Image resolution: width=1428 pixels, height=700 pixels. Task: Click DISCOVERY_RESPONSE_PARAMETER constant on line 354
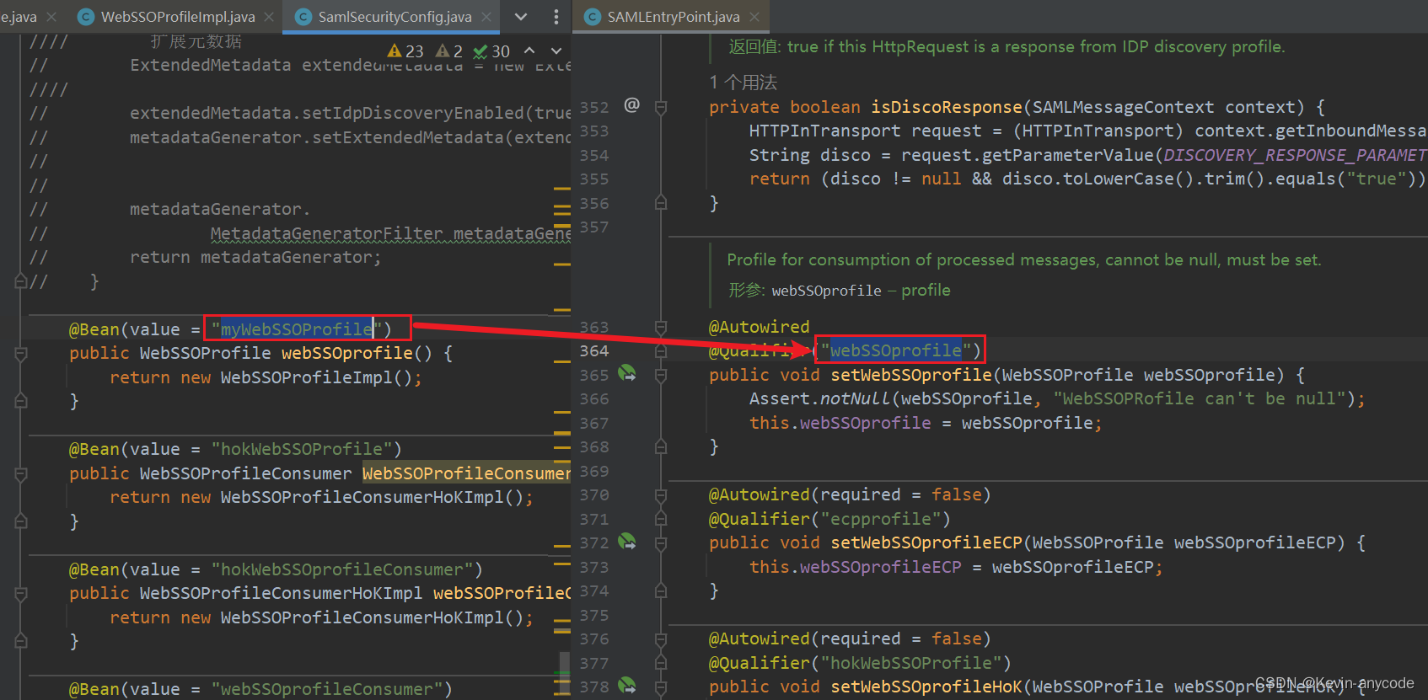[x=1295, y=155]
